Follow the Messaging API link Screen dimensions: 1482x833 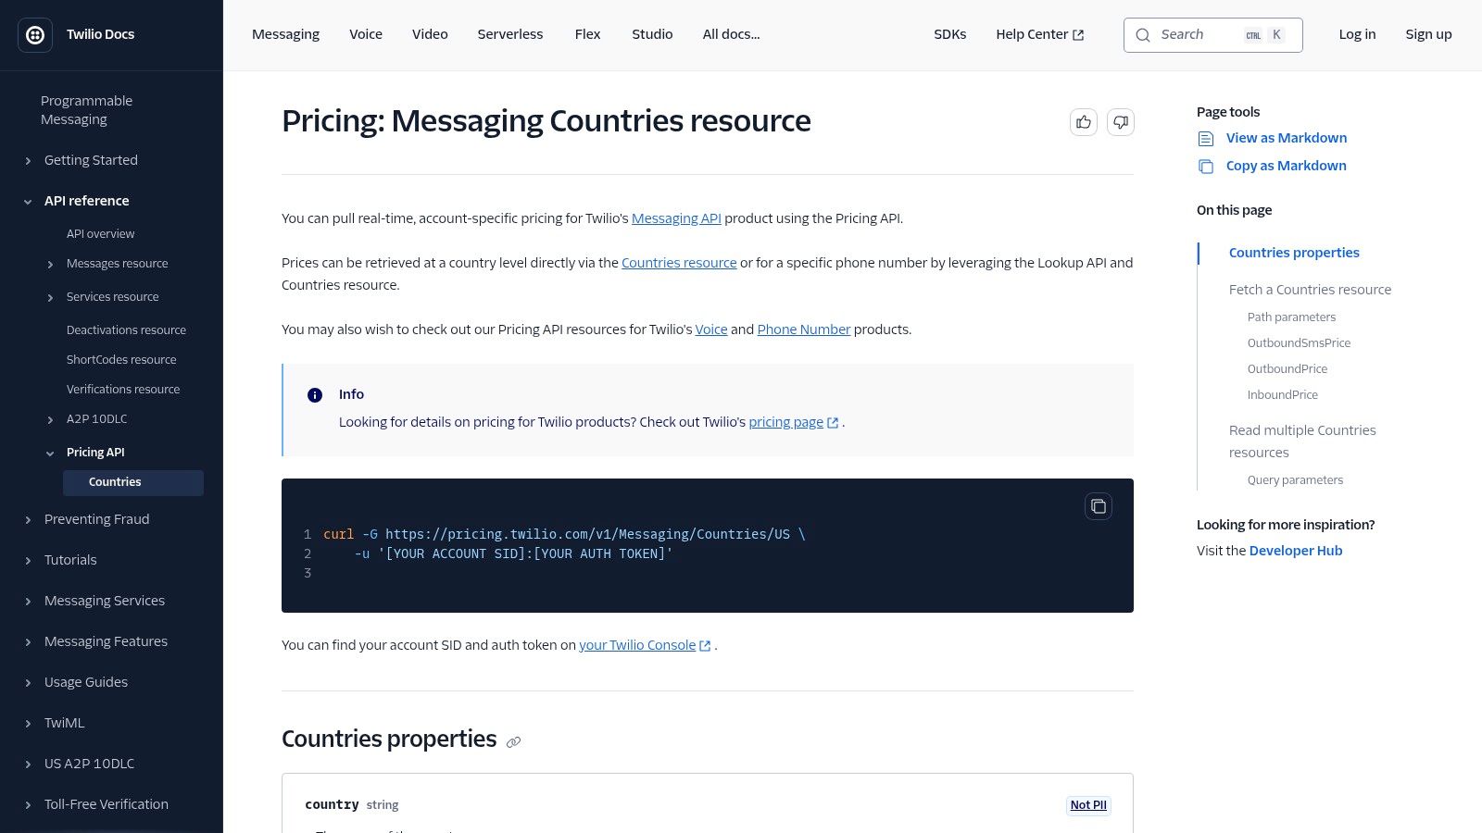tap(676, 218)
